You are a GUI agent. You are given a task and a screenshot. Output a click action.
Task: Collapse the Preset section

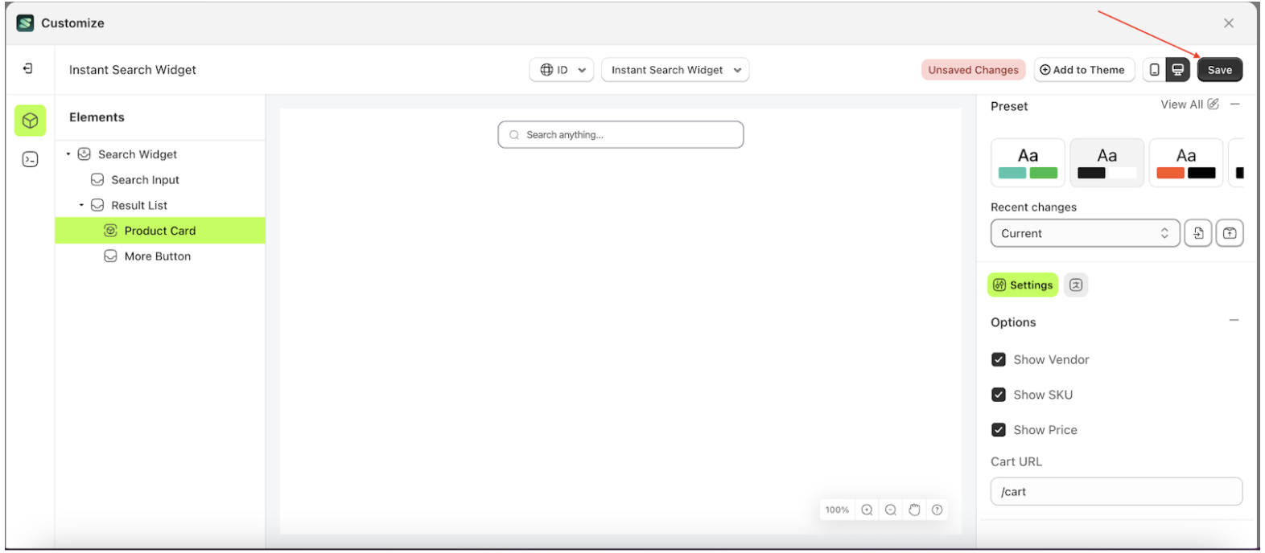(1235, 104)
